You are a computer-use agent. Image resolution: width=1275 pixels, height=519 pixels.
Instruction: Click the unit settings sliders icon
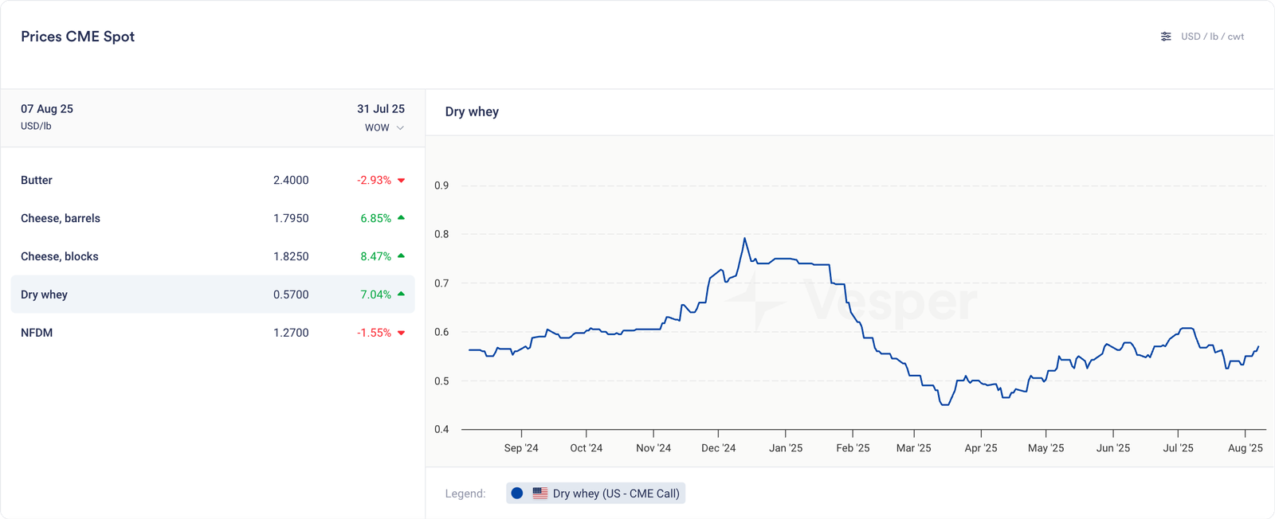(x=1166, y=37)
